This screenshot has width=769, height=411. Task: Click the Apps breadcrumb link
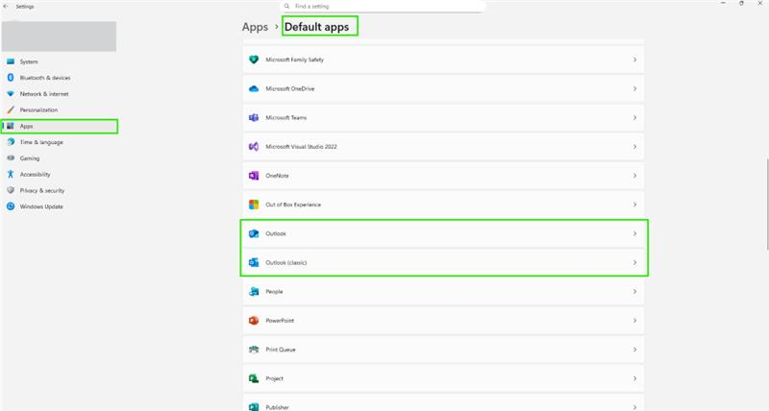255,27
